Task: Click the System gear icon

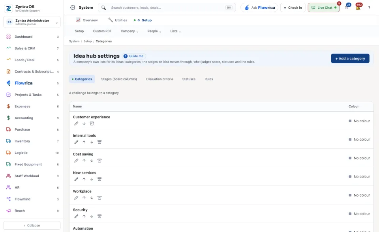Action: click(x=73, y=7)
